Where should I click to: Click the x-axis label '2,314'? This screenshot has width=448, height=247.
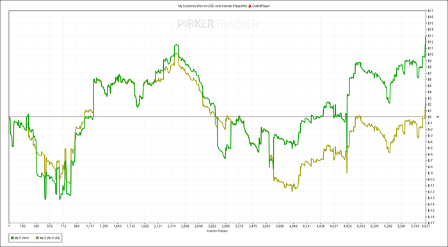pos(172,226)
